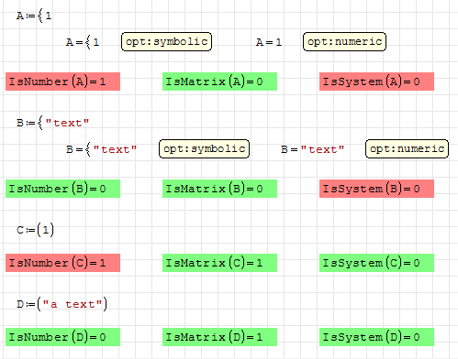Image resolution: width=458 pixels, height=359 pixels.
Task: Select the green IsNumber(D)=0 region
Action: 62,337
